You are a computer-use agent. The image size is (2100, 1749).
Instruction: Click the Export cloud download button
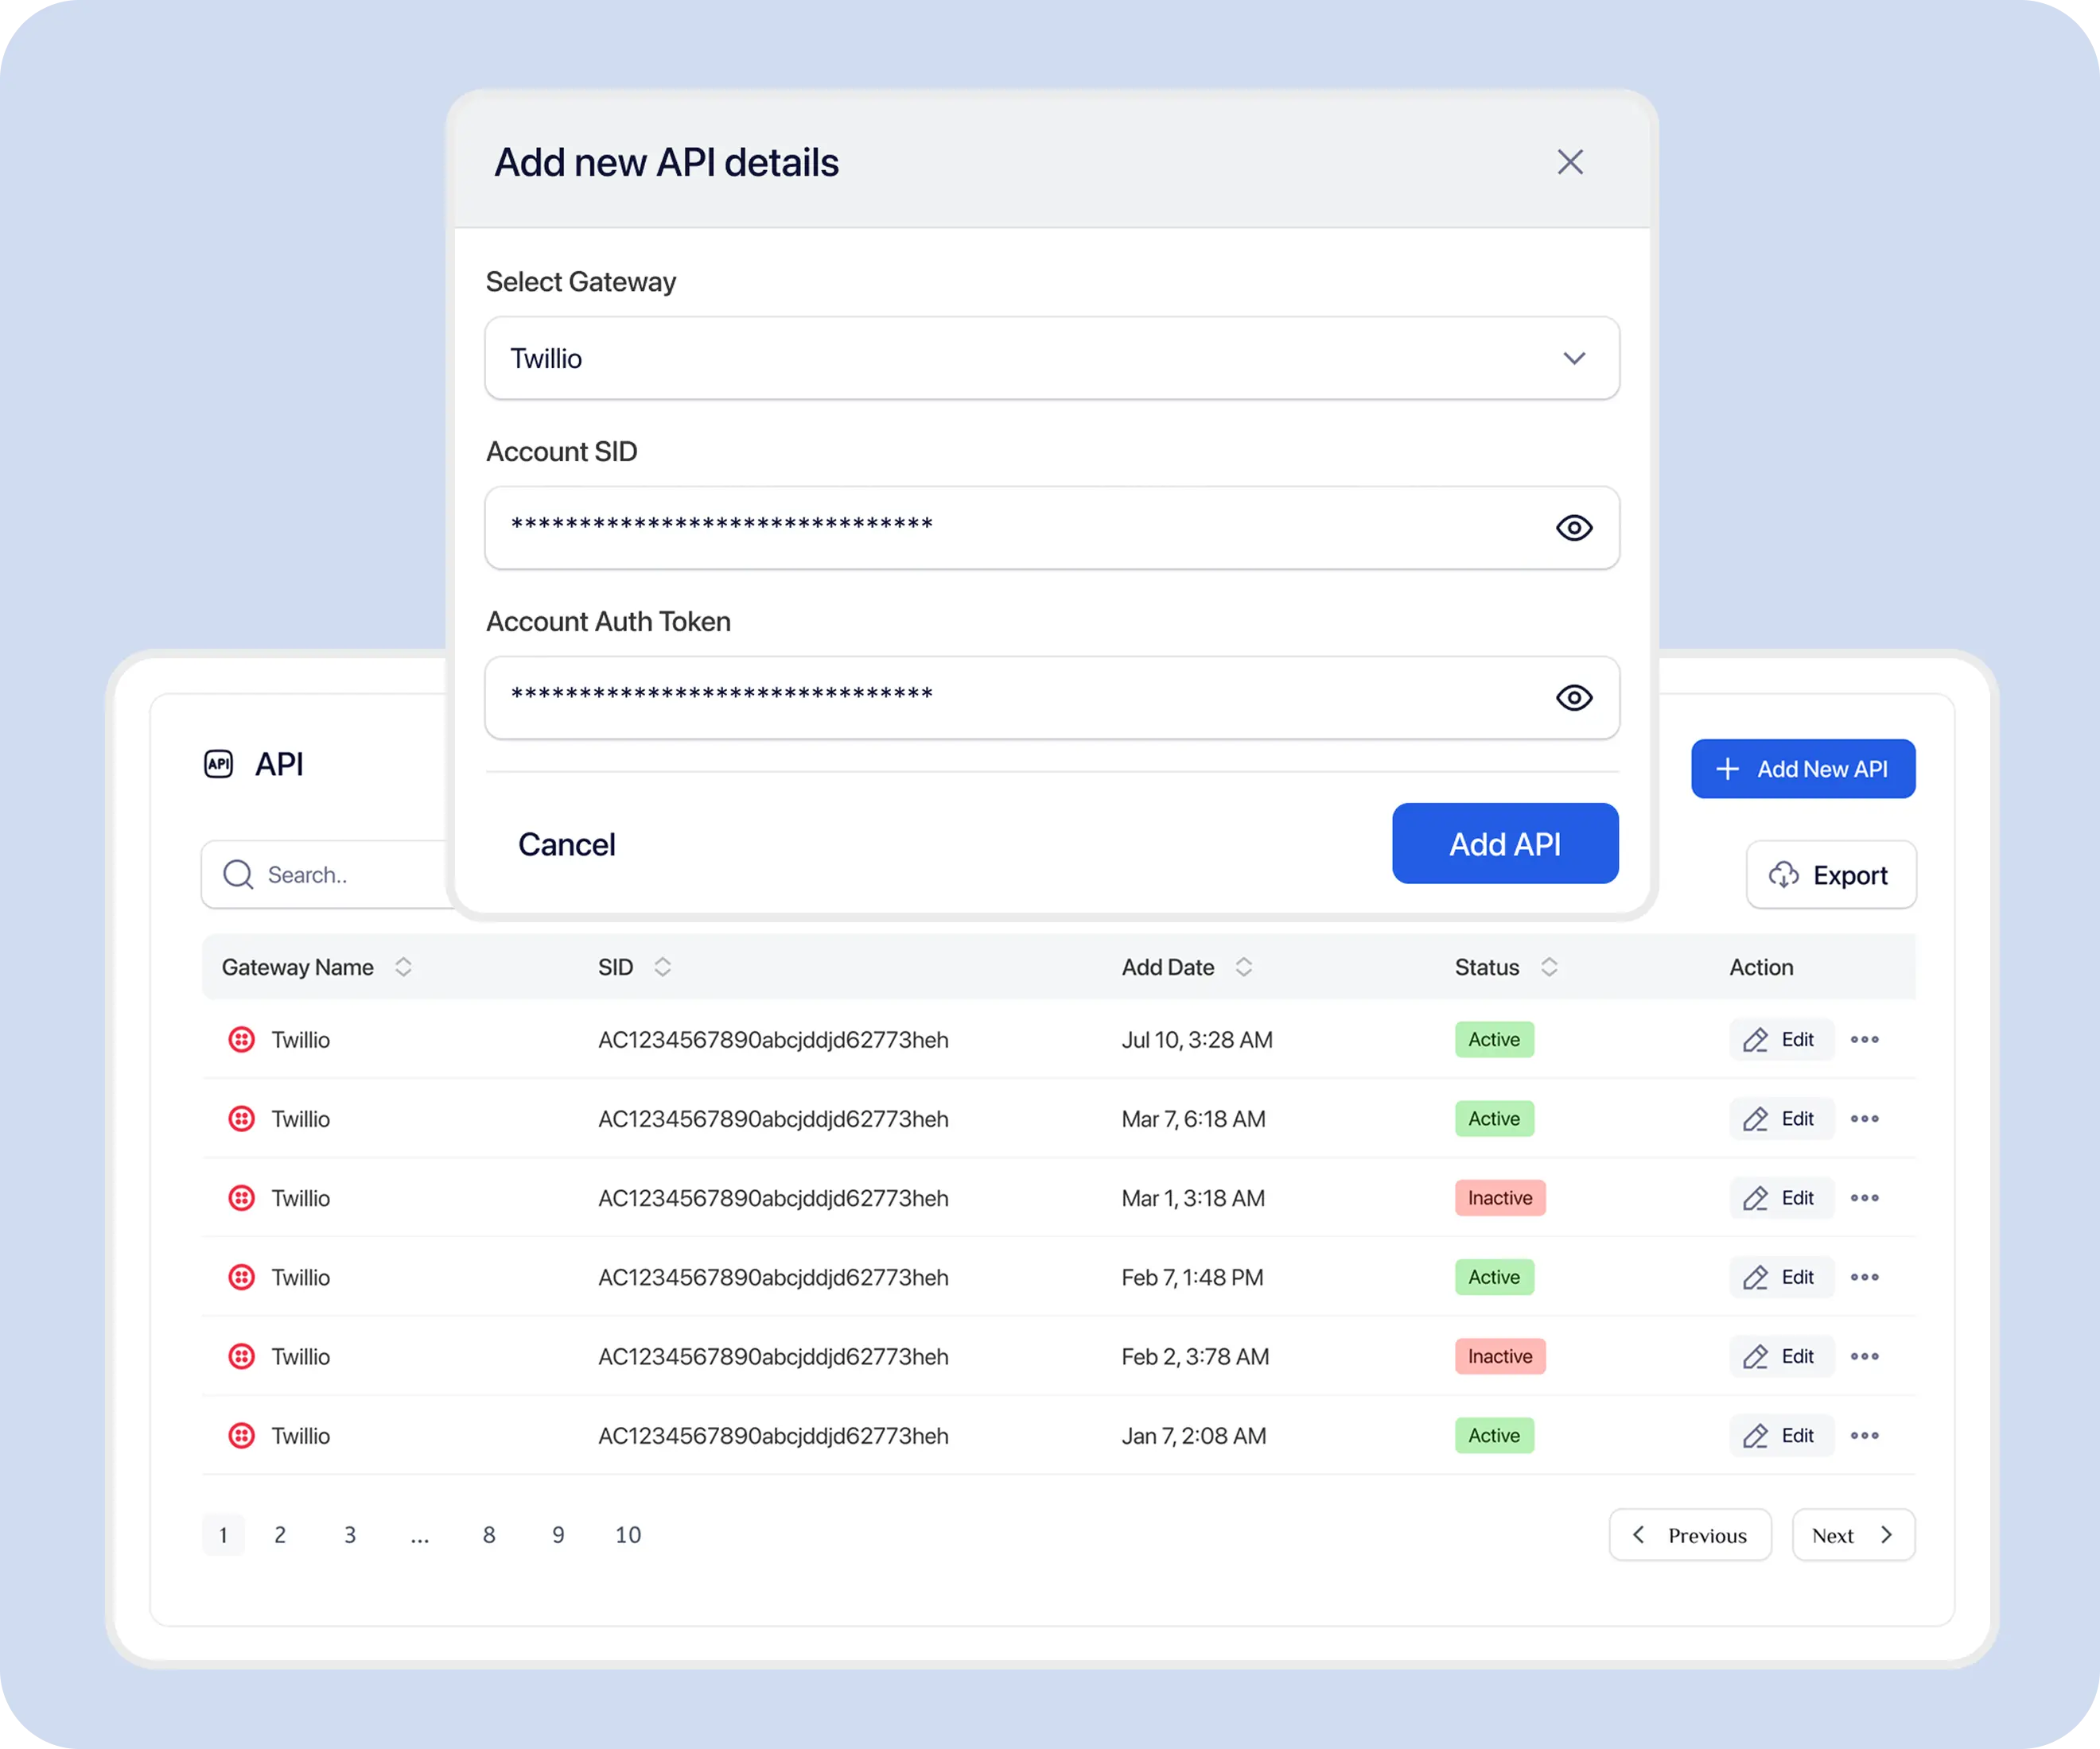pos(1831,874)
